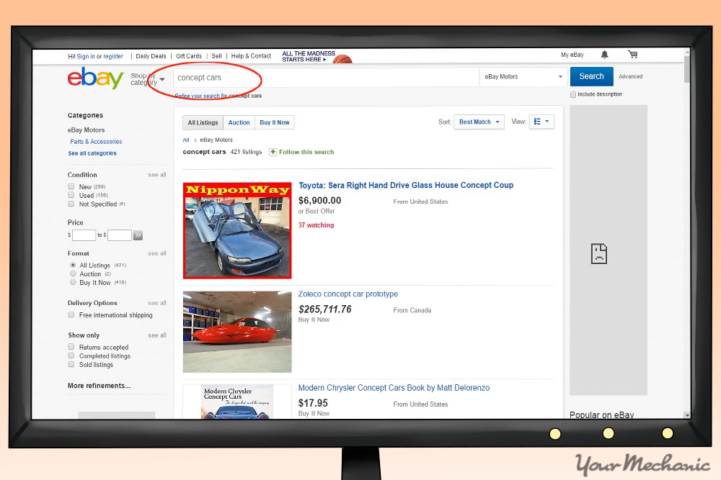Click the blue Search button
Screen dimensions: 721x480
pyautogui.click(x=591, y=76)
